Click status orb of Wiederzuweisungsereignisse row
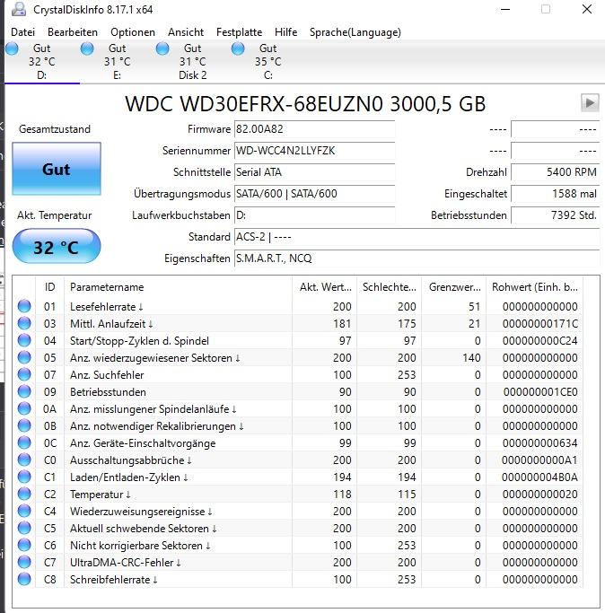This screenshot has height=613, width=605. [x=24, y=511]
